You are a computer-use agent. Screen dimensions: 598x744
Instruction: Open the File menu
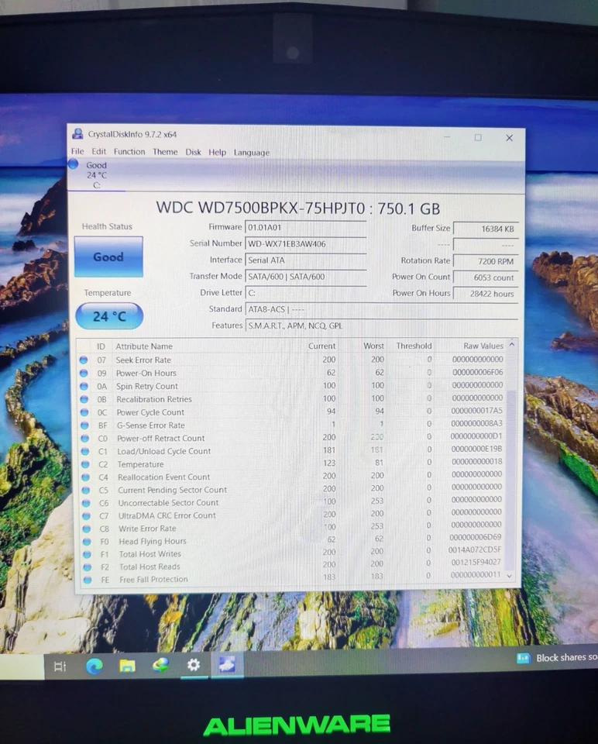(x=77, y=151)
